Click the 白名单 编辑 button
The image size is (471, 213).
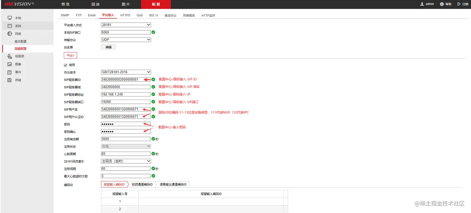click(108, 47)
